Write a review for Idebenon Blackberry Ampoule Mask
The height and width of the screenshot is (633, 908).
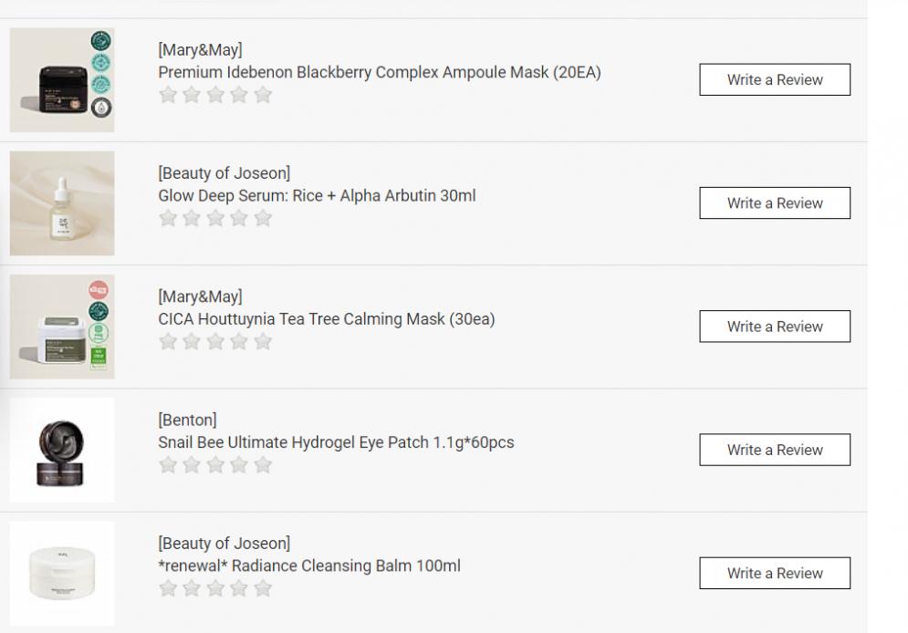click(775, 79)
